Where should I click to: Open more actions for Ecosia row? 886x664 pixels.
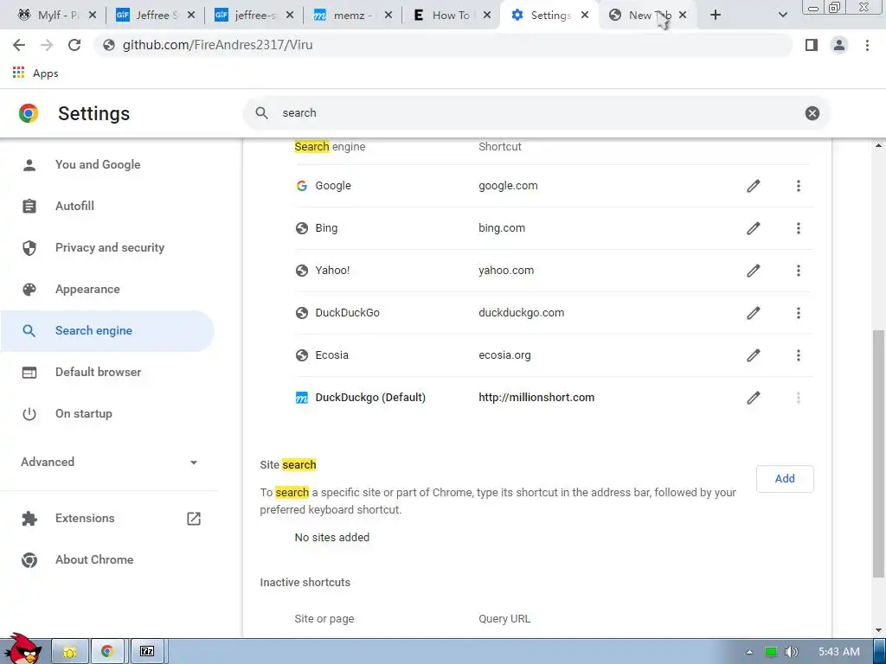pos(799,355)
